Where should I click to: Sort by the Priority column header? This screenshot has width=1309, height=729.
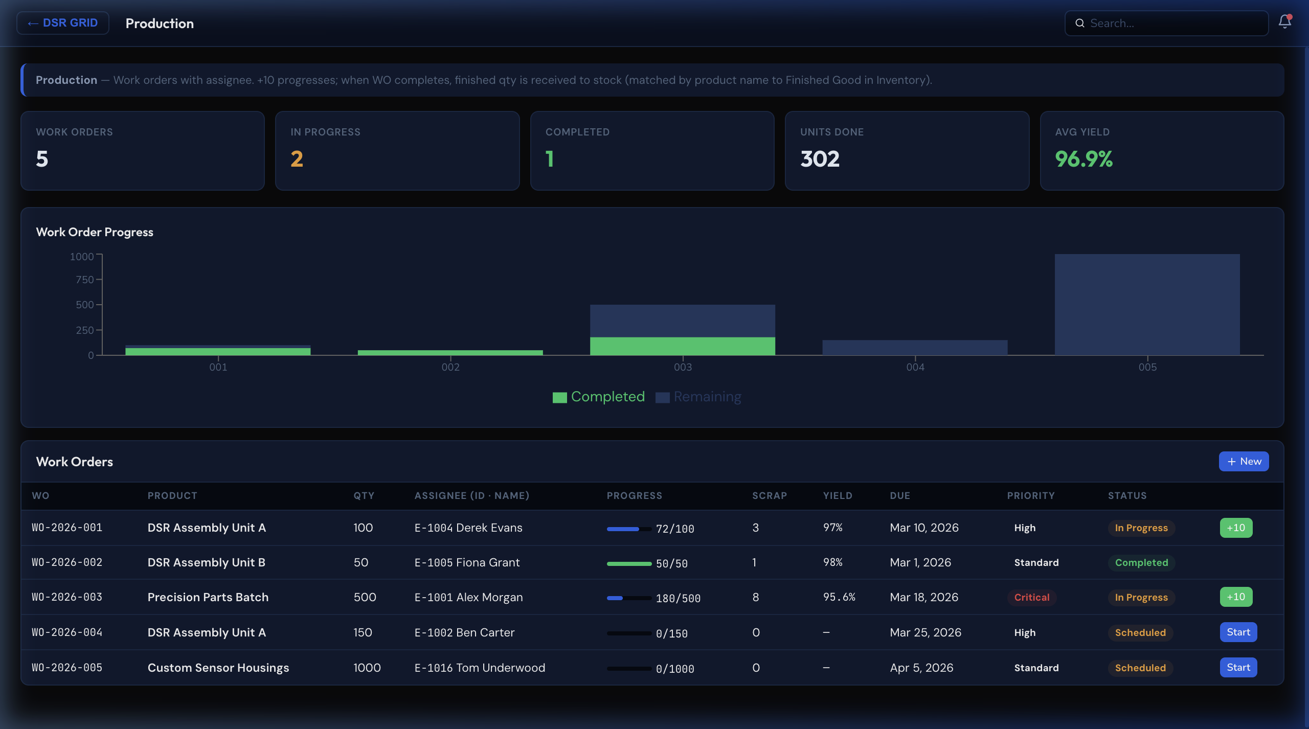click(x=1030, y=495)
